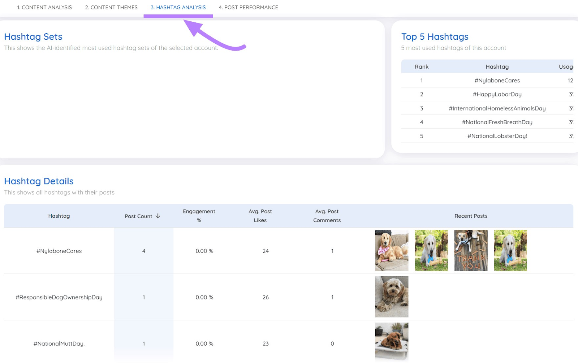Click rank 3 in Top 5 Hashtags
This screenshot has width=578, height=363.
tap(422, 108)
